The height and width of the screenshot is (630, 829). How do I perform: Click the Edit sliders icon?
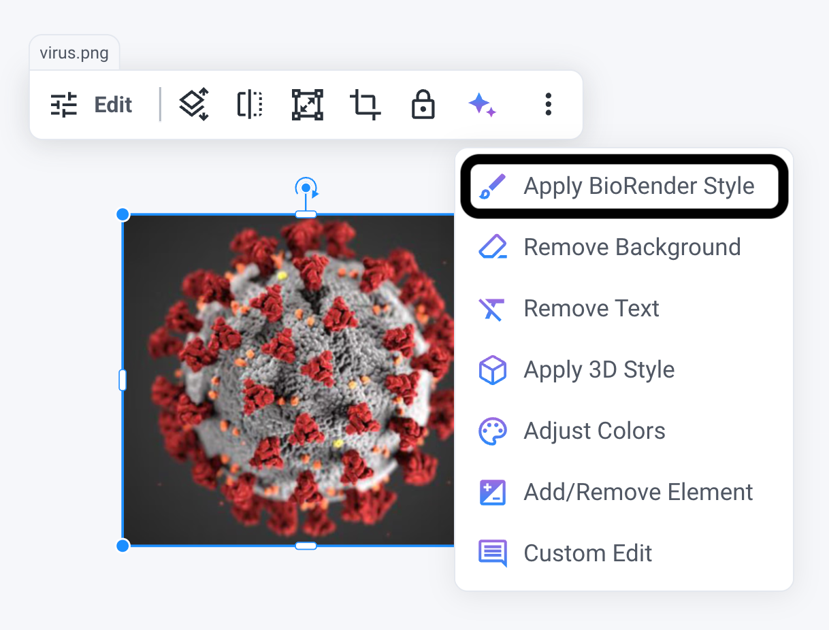(x=65, y=105)
